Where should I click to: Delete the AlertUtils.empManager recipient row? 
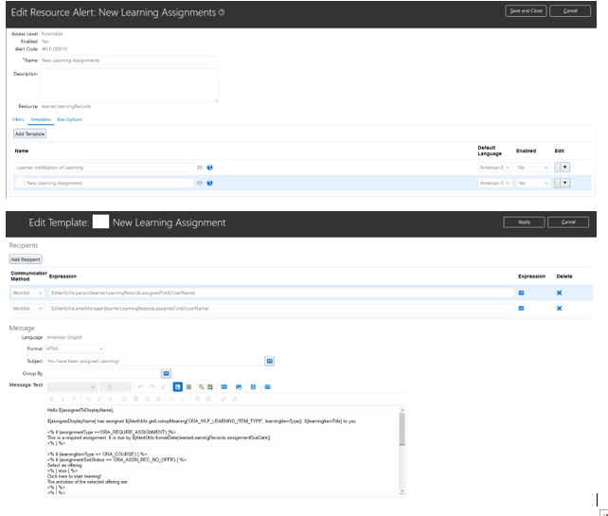point(559,309)
